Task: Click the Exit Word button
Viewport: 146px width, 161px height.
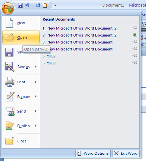Action: (x=126, y=153)
